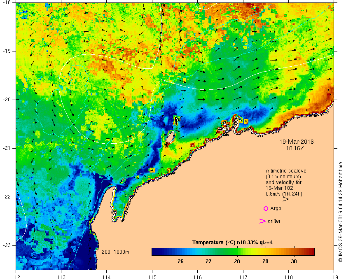Viewport: 346px width, 280px height.
Task: Click the longitude label 115
Action: tap(152, 277)
